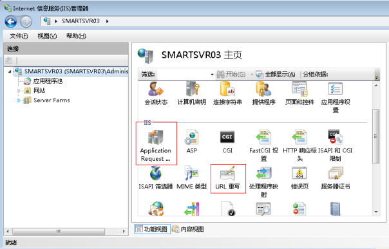Open the 计算机密钥 machine key icon

click(192, 94)
